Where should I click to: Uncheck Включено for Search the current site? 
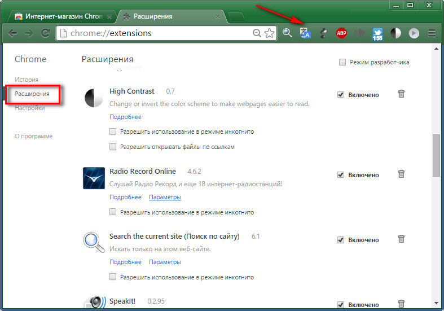tap(341, 240)
